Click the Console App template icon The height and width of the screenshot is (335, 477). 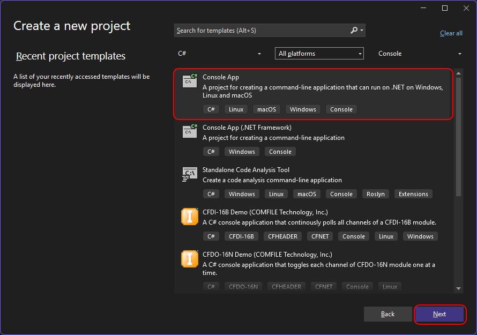click(x=190, y=80)
